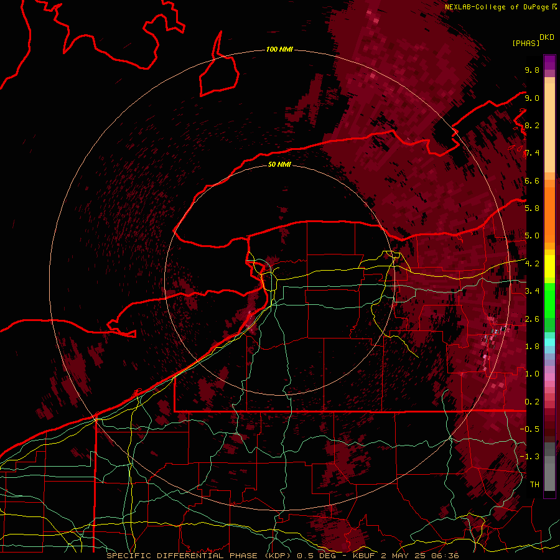Select the 8.2 scale label
The width and height of the screenshot is (560, 560).
(532, 125)
